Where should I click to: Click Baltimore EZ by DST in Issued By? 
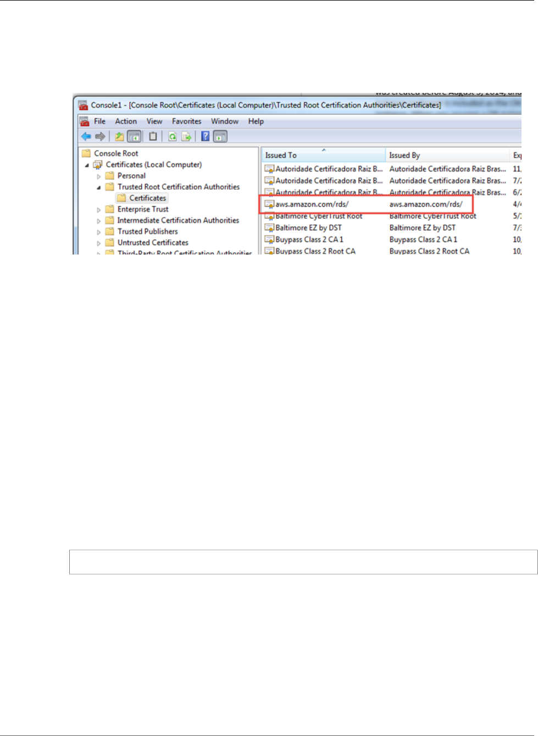click(x=423, y=228)
